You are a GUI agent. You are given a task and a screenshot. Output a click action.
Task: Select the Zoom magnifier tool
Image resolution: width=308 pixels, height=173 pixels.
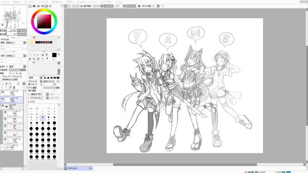pyautogui.click(x=34, y=59)
